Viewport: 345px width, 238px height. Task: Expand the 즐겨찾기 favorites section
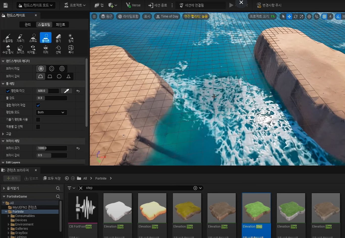coord(4,188)
